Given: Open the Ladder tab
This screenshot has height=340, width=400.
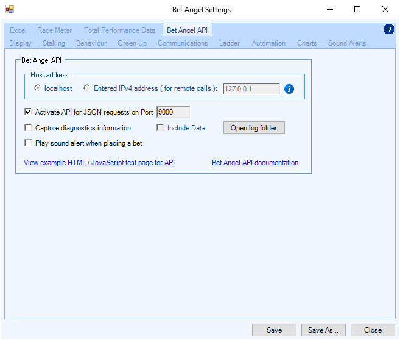Looking at the screenshot, I should [230, 43].
